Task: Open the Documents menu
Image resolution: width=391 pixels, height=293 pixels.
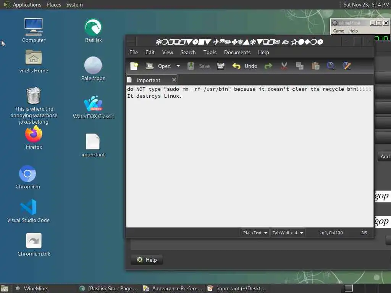Action: [237, 52]
